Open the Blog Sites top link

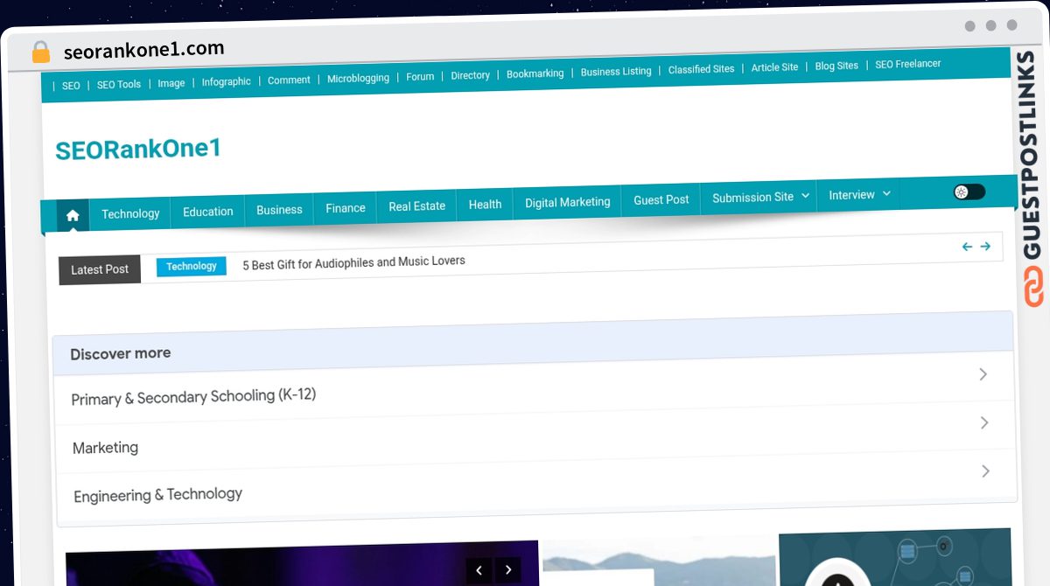[x=836, y=66]
